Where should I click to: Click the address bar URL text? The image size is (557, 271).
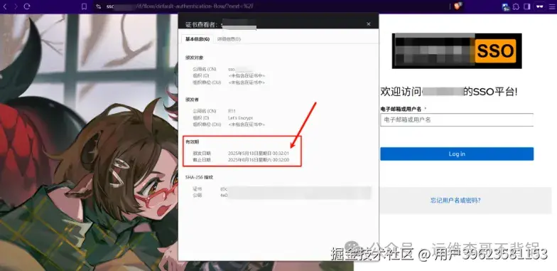click(x=180, y=6)
